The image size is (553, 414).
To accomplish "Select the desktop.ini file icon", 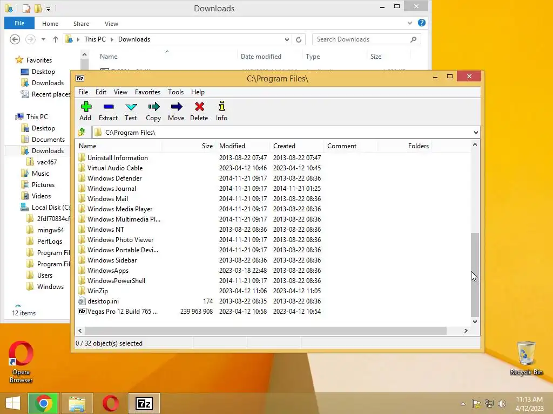I will [82, 301].
